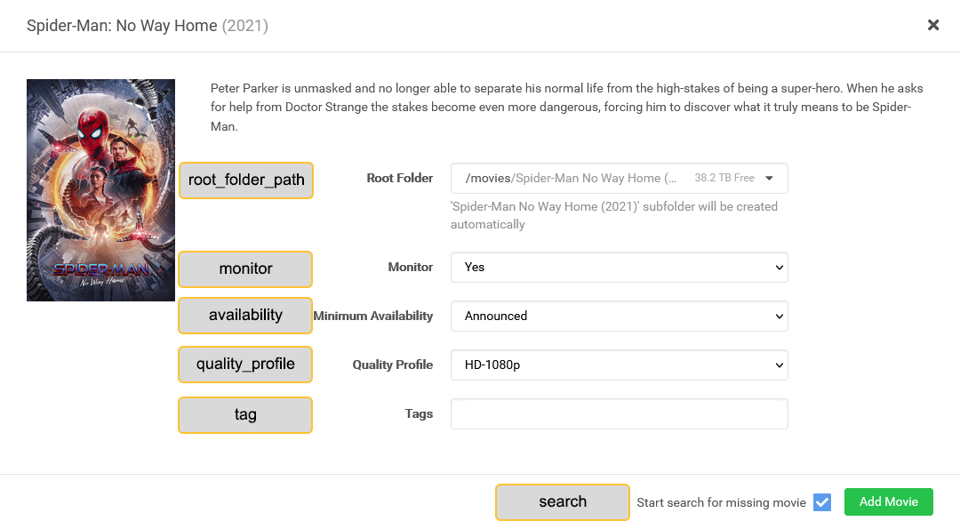This screenshot has height=529, width=960.
Task: Click the Monitor field chevron arrow
Action: click(779, 268)
